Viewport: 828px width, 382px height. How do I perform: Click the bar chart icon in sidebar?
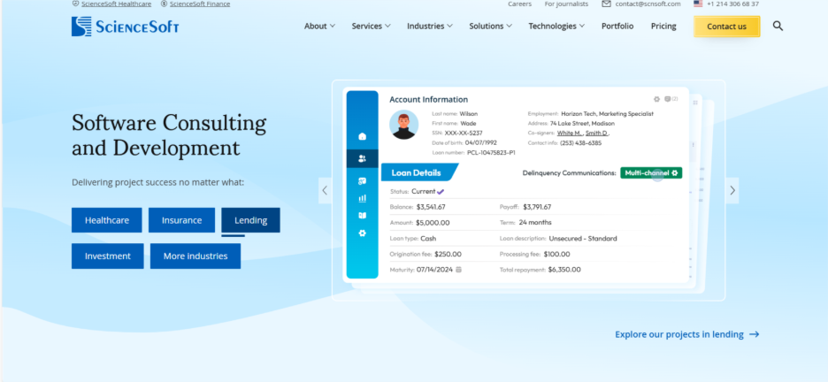click(x=362, y=198)
